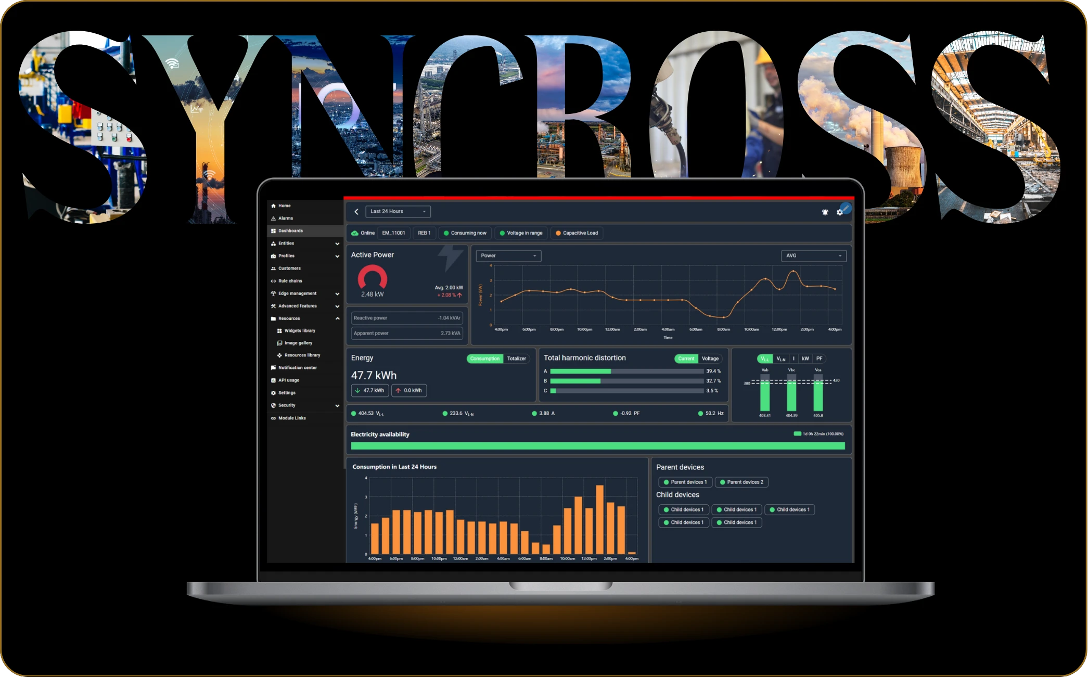Viewport: 1088px width, 678px height.
Task: Show Voltage harmonic distortion
Action: [x=710, y=359]
